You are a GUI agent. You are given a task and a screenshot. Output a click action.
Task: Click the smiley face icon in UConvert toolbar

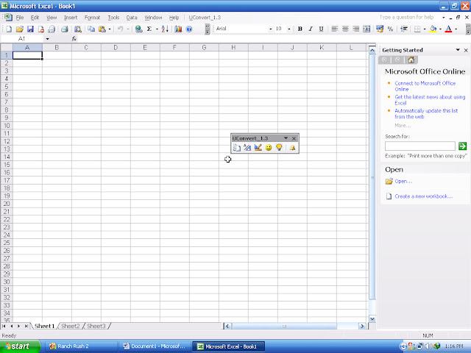(x=269, y=147)
